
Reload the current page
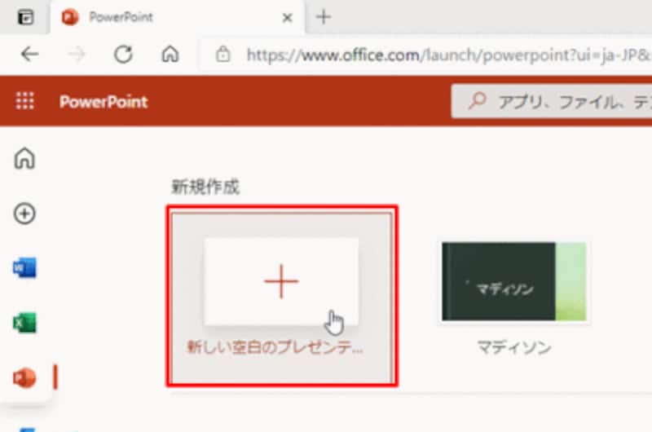point(124,54)
